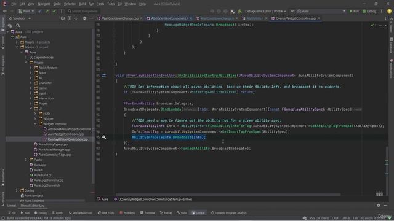Viewport: 394px width, 221px height.
Task: Expand the Dependencies node
Action: point(26,57)
